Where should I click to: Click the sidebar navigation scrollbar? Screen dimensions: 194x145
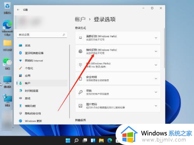click(69, 81)
